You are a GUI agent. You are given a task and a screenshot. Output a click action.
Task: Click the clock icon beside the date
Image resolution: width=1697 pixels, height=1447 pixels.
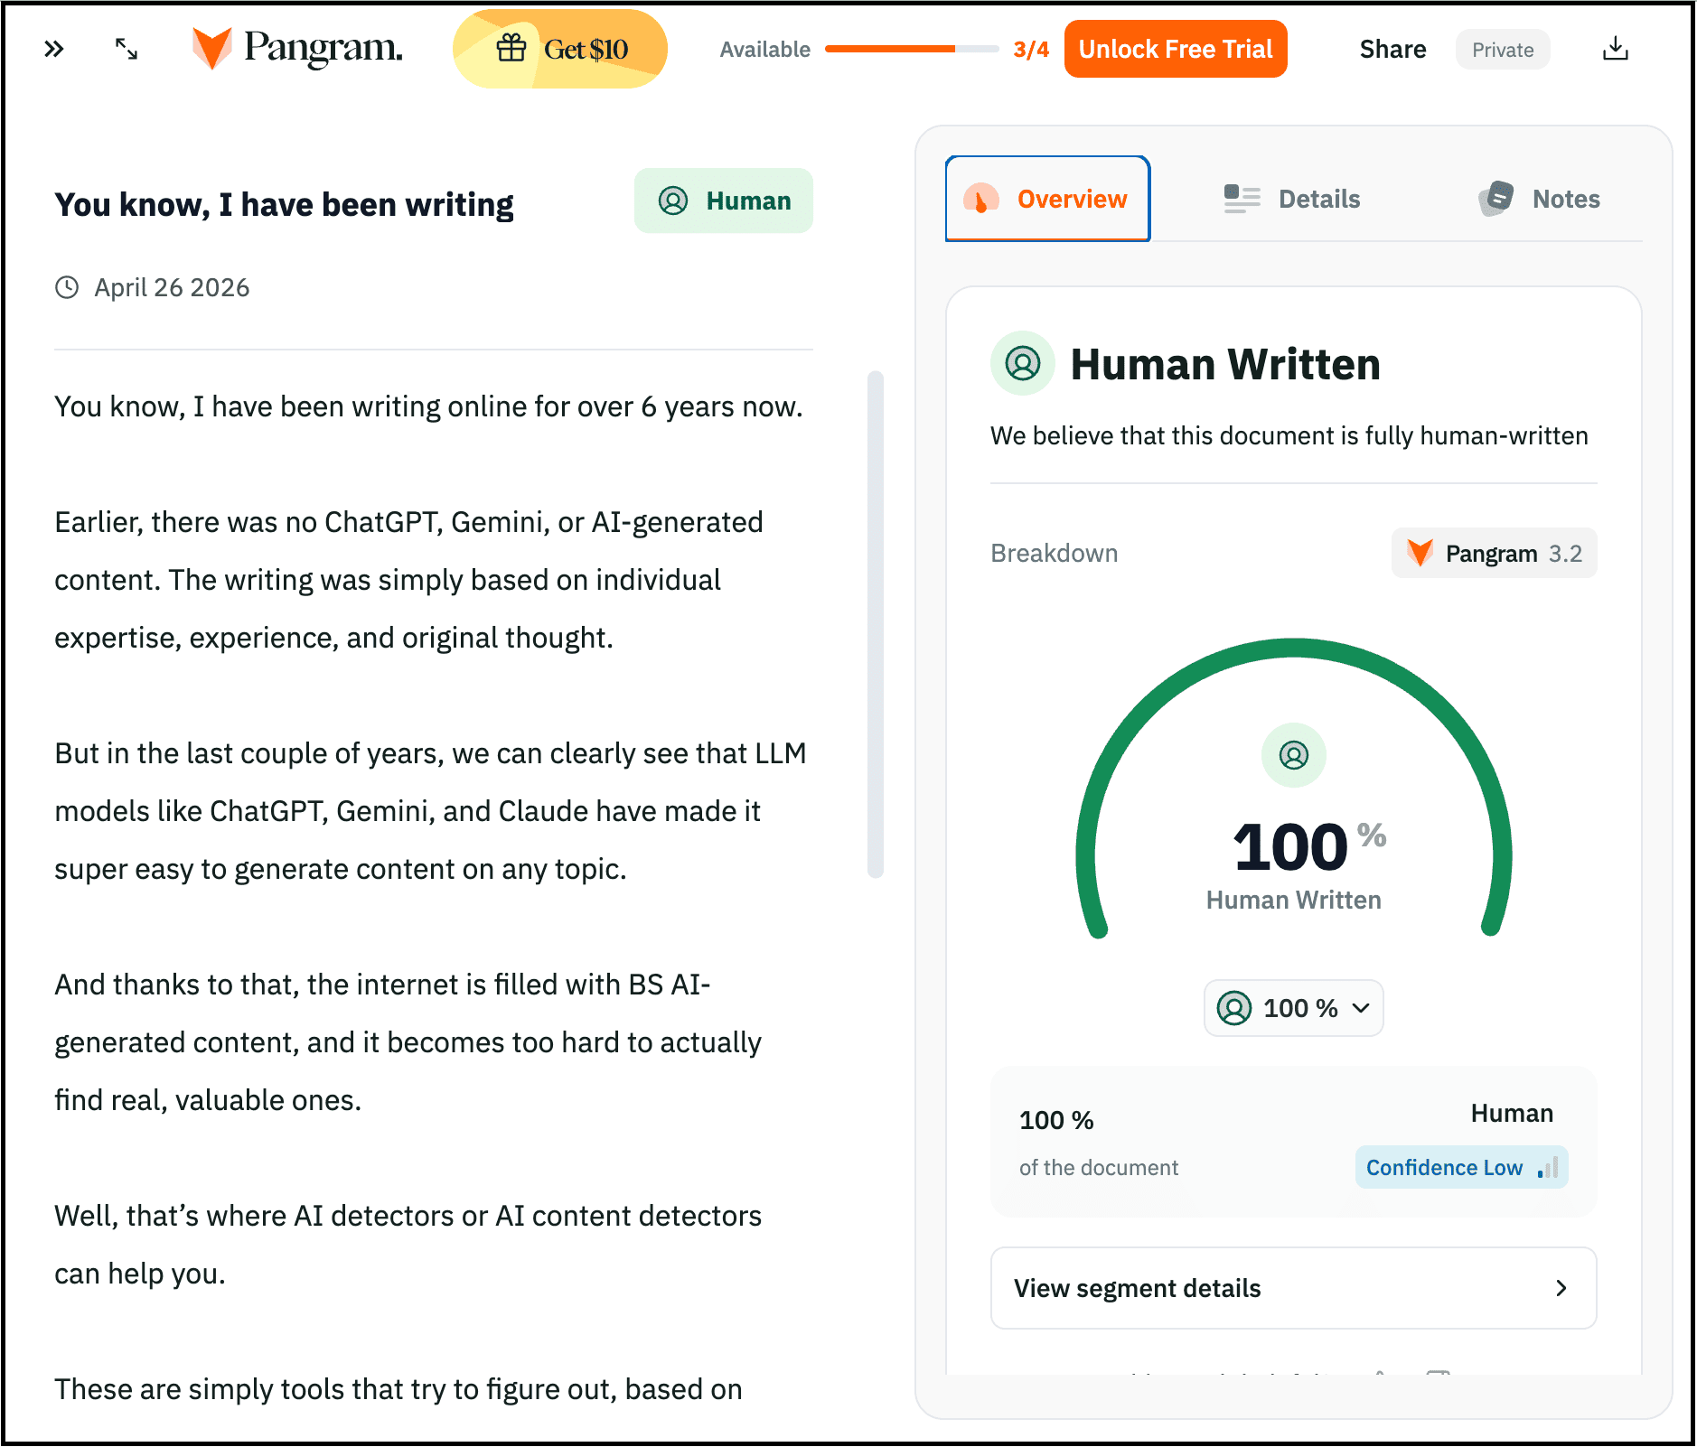[x=67, y=287]
